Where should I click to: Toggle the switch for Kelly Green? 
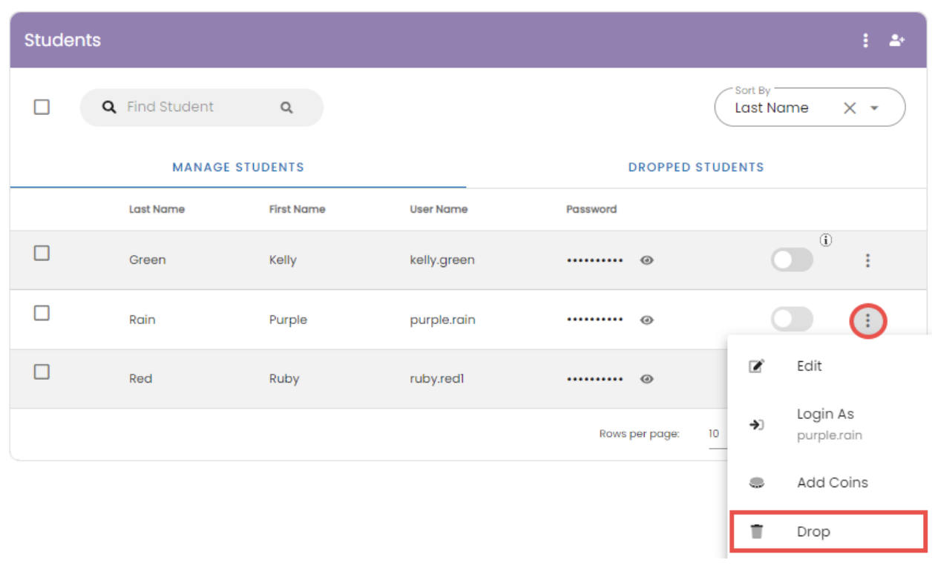pos(792,260)
